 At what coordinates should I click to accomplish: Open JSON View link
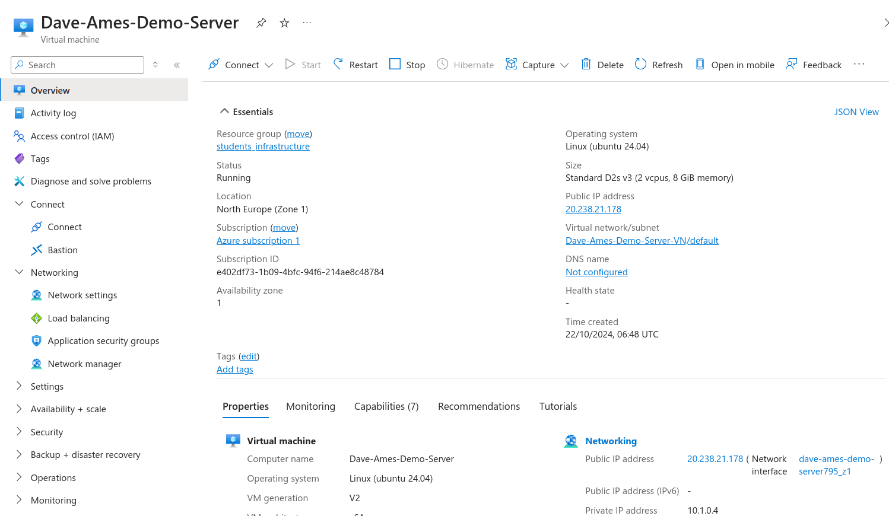856,112
